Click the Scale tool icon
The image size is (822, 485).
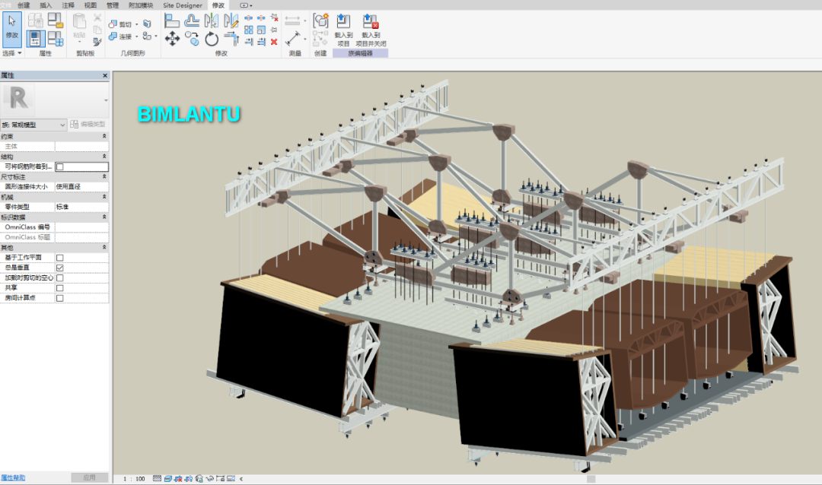261,30
